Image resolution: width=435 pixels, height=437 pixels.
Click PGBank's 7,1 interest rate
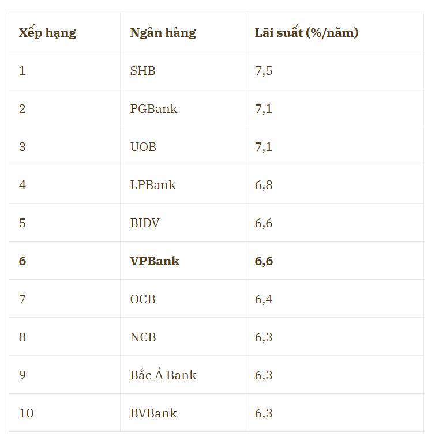tap(264, 109)
